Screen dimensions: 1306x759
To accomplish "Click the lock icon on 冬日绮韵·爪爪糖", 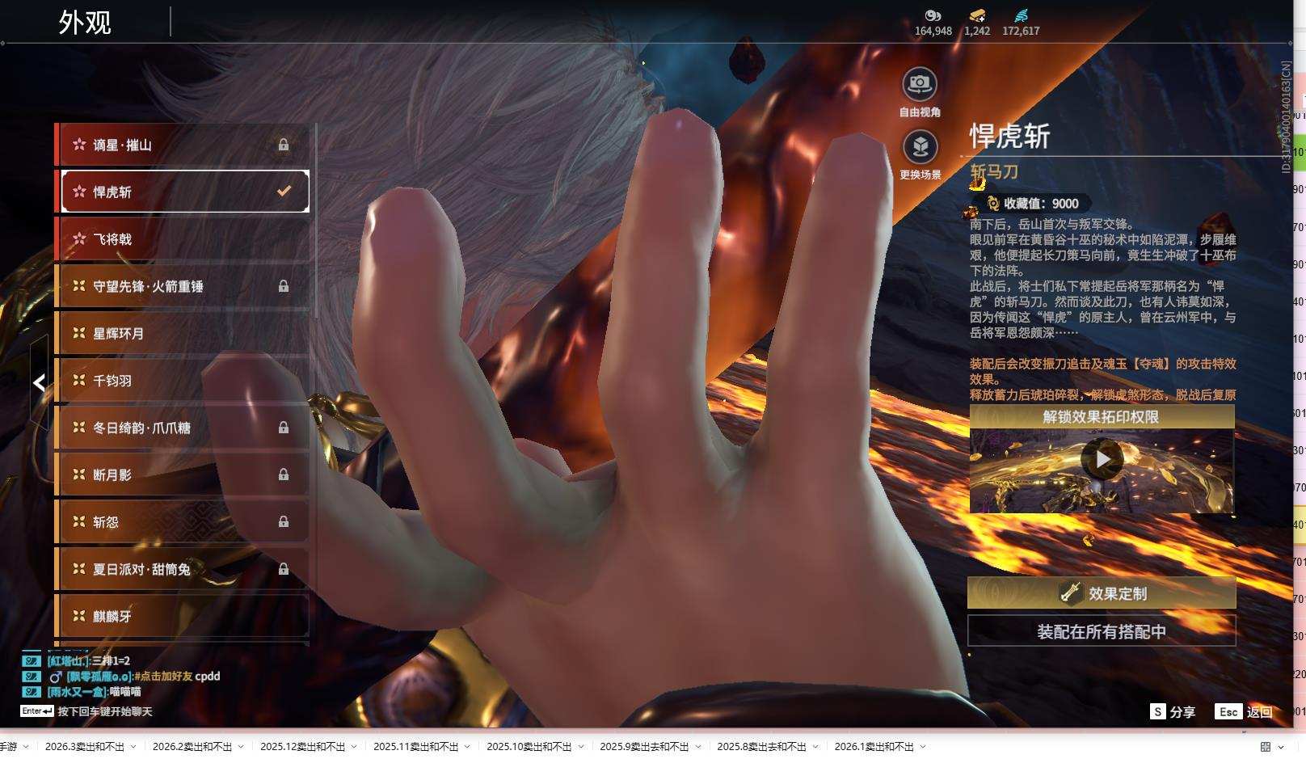I will click(284, 428).
